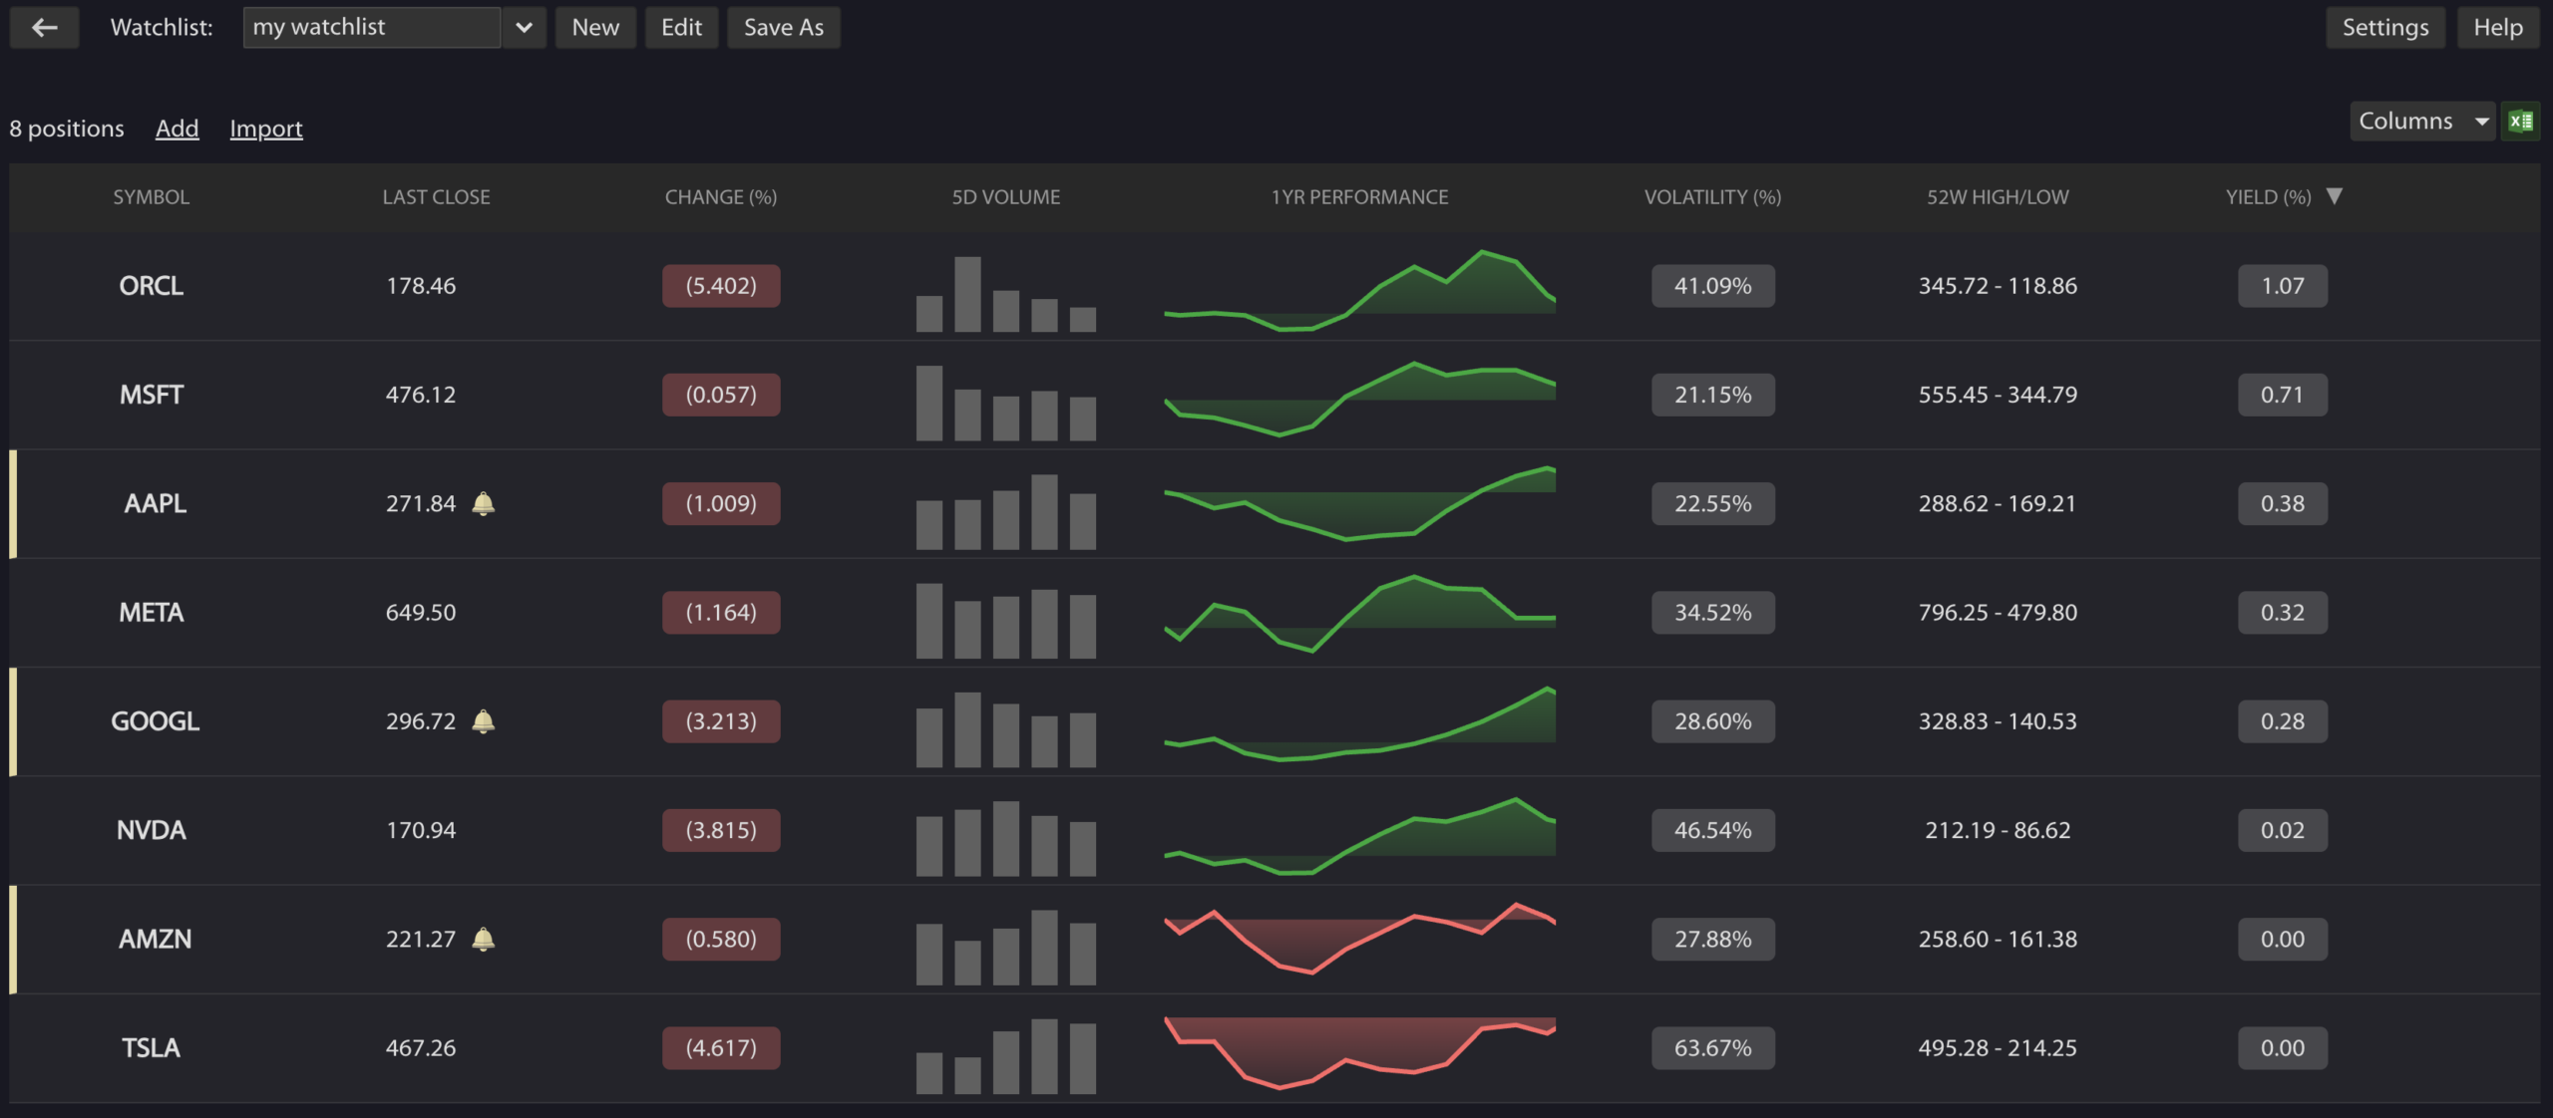Click the alert bell next to AAPL
This screenshot has height=1118, width=2553.
pos(484,504)
